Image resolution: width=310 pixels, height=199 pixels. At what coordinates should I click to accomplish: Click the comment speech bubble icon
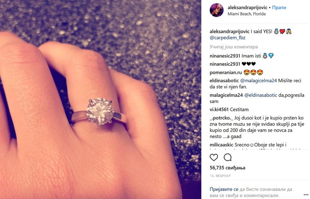228,157
